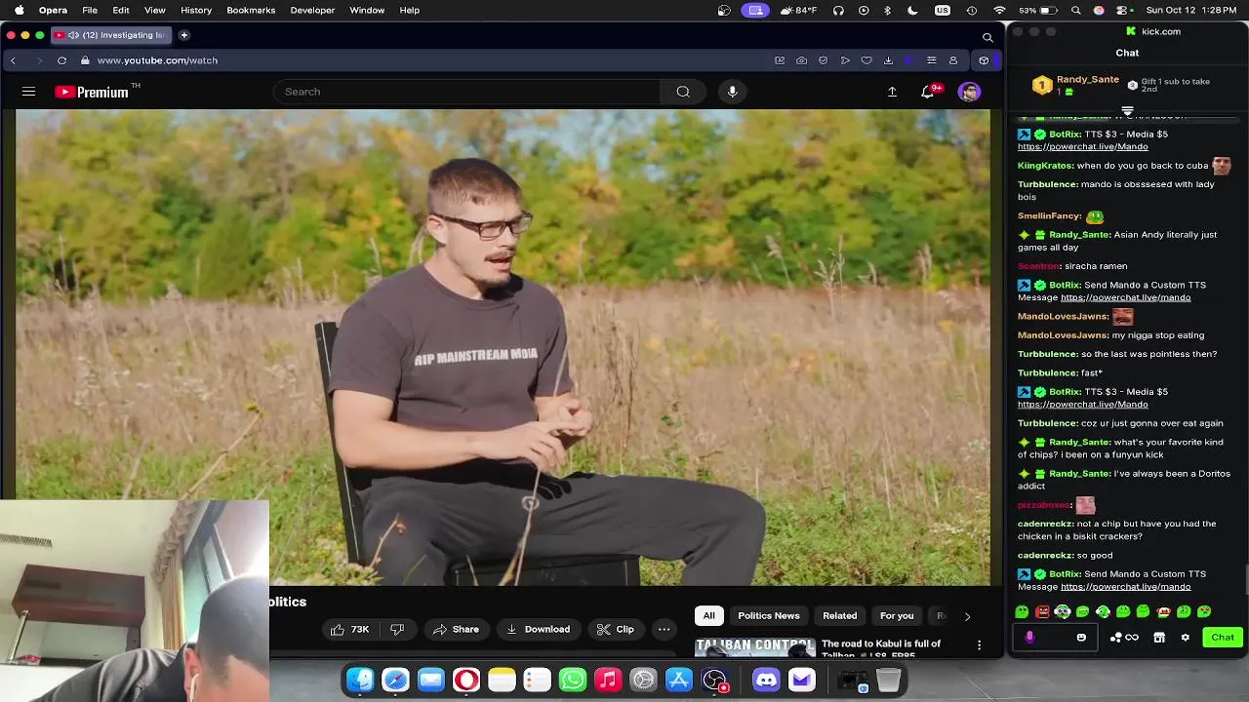Open Kick chat settings gear

(1186, 638)
